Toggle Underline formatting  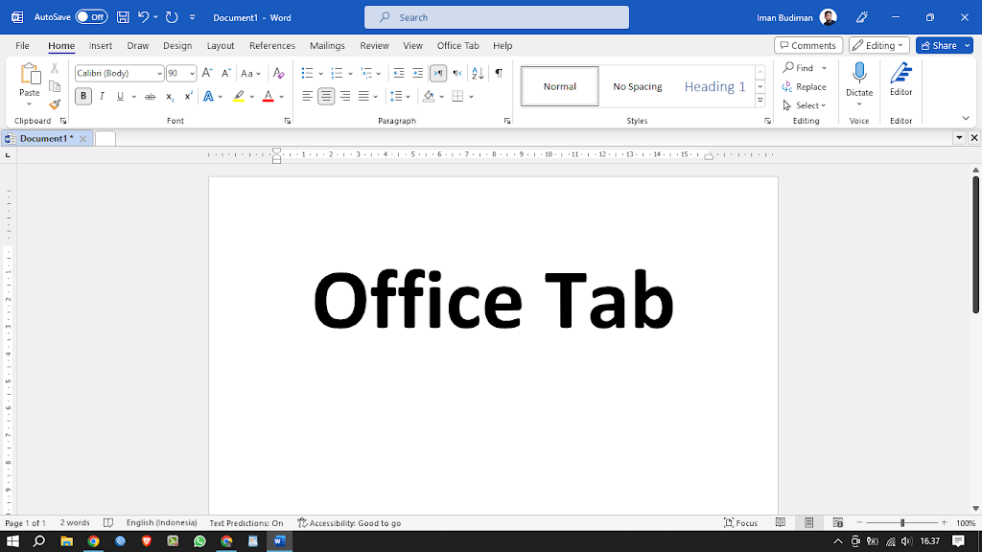tap(120, 97)
